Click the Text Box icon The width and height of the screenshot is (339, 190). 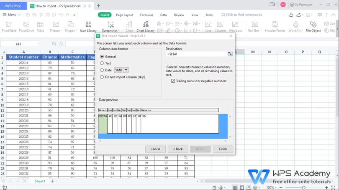pos(254,25)
